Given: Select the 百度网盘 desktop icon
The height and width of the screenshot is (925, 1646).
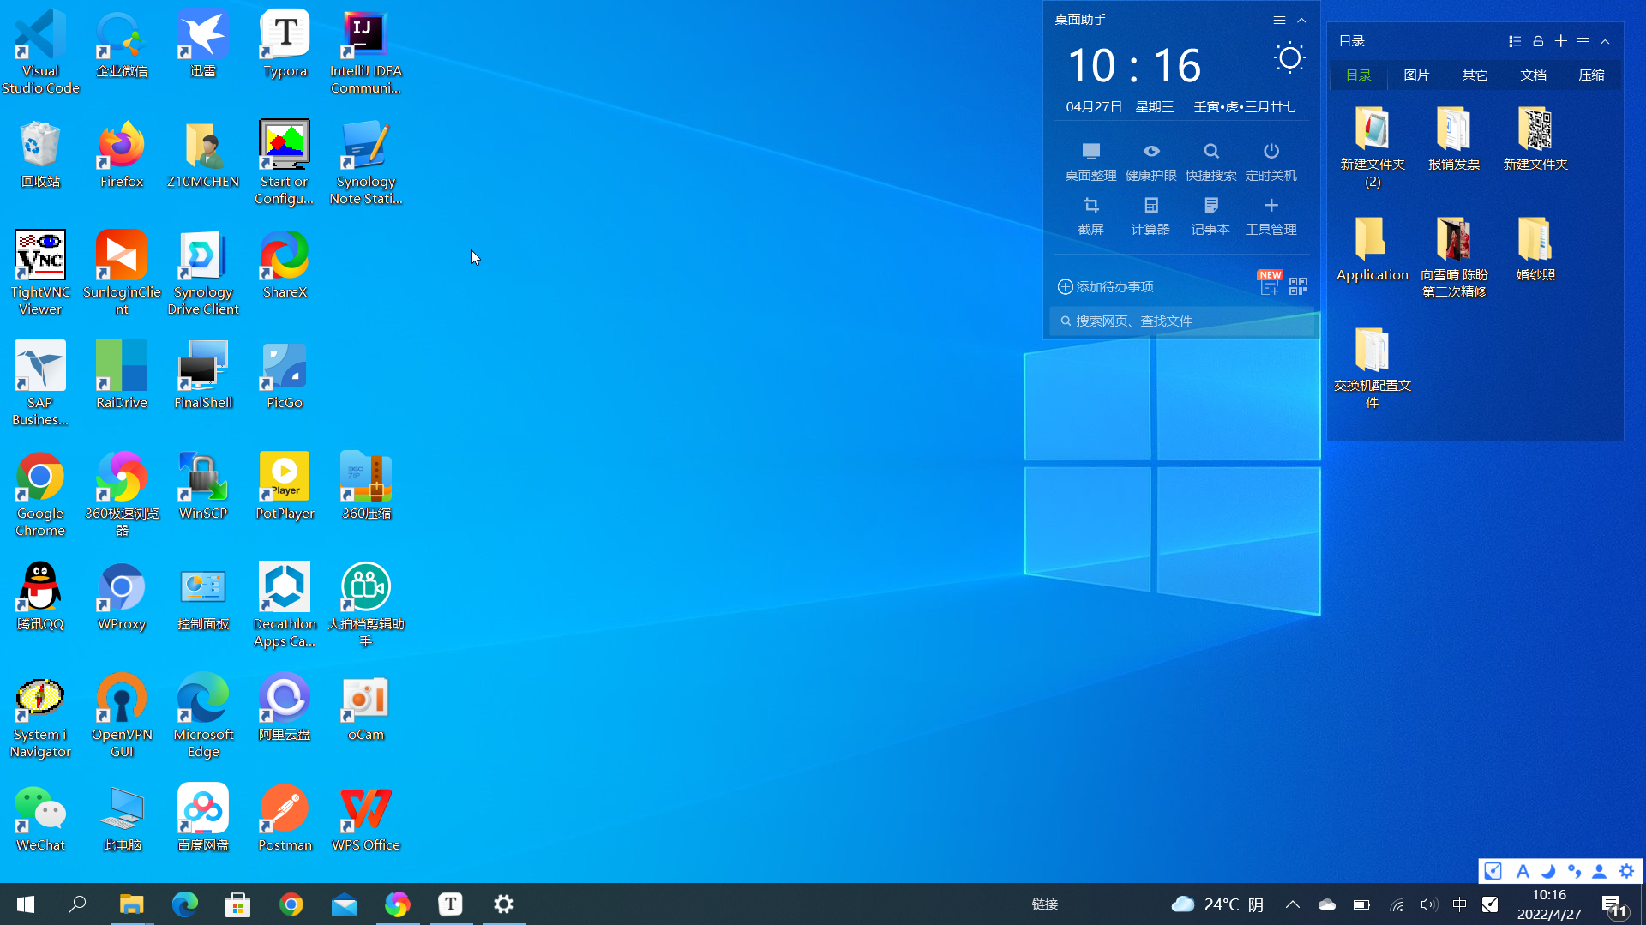Looking at the screenshot, I should pos(203,818).
